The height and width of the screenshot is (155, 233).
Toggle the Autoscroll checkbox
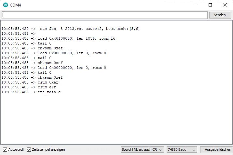point(5,149)
